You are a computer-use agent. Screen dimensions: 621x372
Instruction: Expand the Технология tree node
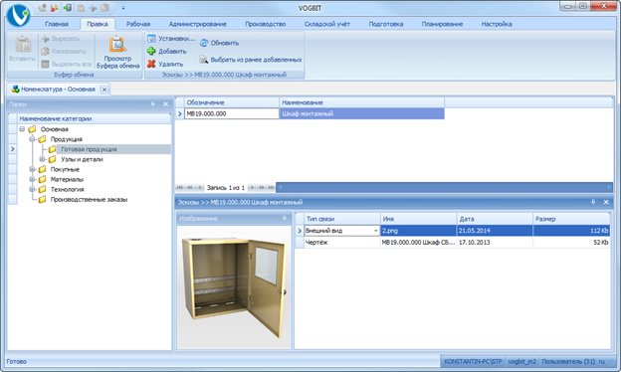point(32,189)
